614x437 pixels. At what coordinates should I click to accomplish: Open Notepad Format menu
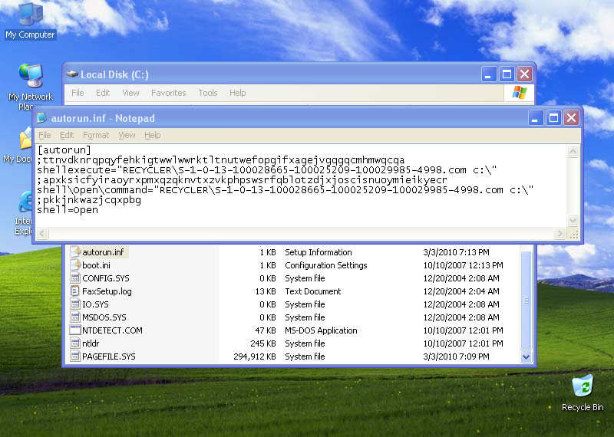coord(96,135)
